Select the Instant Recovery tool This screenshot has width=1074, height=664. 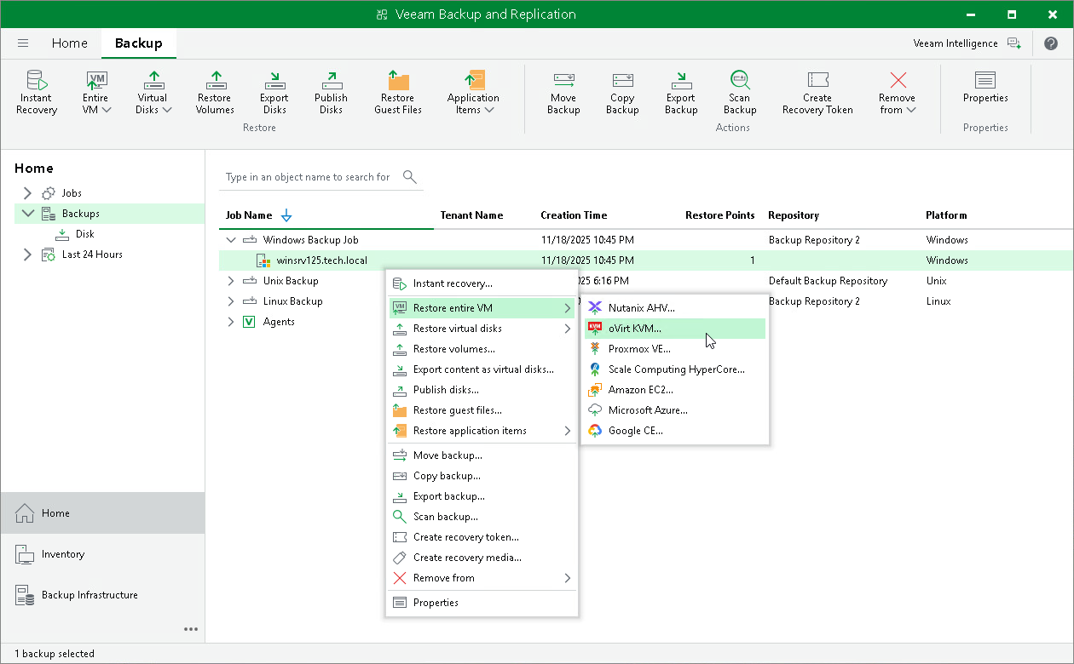pyautogui.click(x=35, y=91)
